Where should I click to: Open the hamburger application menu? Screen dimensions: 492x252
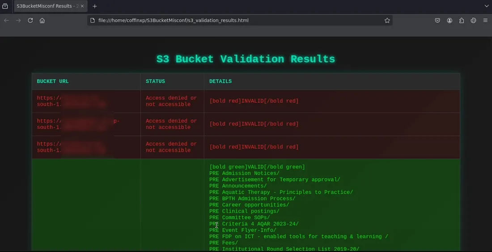tap(485, 21)
